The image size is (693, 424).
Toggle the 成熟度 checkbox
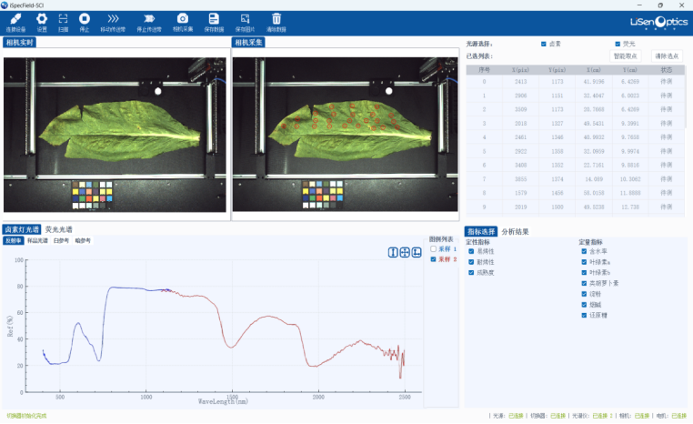pyautogui.click(x=471, y=272)
